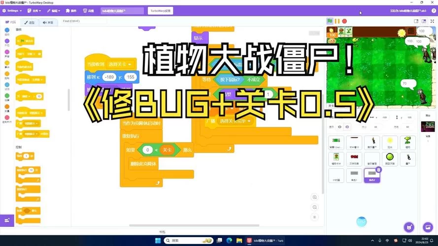
Task: Expand the system tray hidden icons chevron
Action: 372,241
